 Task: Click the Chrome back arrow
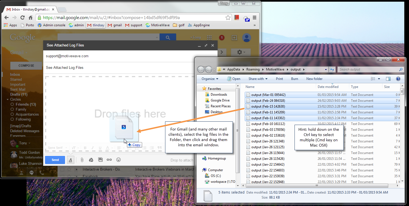[x=7, y=18]
